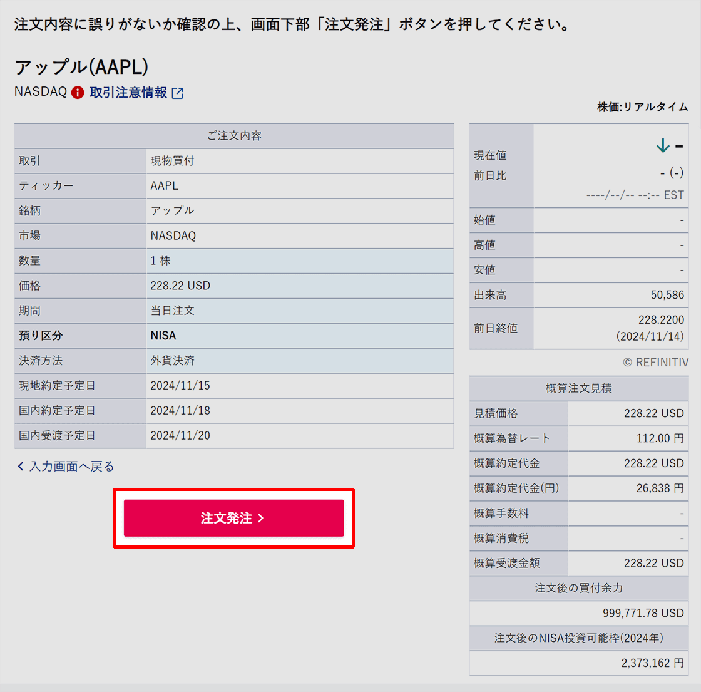The height and width of the screenshot is (692, 701).
Task: Click the 2024/11/18 domestic contract date
Action: 180,411
